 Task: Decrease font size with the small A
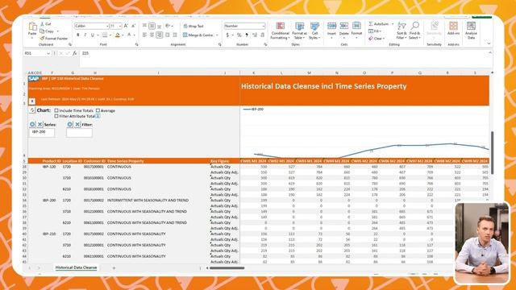coord(133,26)
